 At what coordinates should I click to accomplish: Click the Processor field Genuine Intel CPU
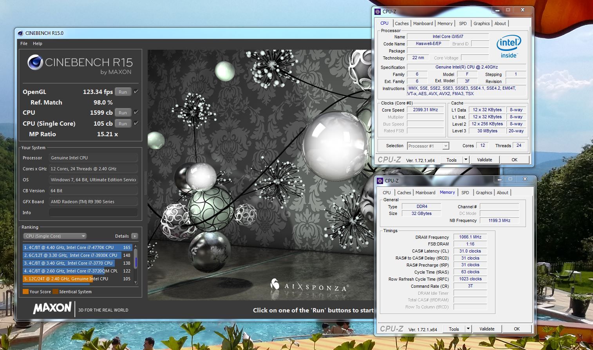coord(93,158)
